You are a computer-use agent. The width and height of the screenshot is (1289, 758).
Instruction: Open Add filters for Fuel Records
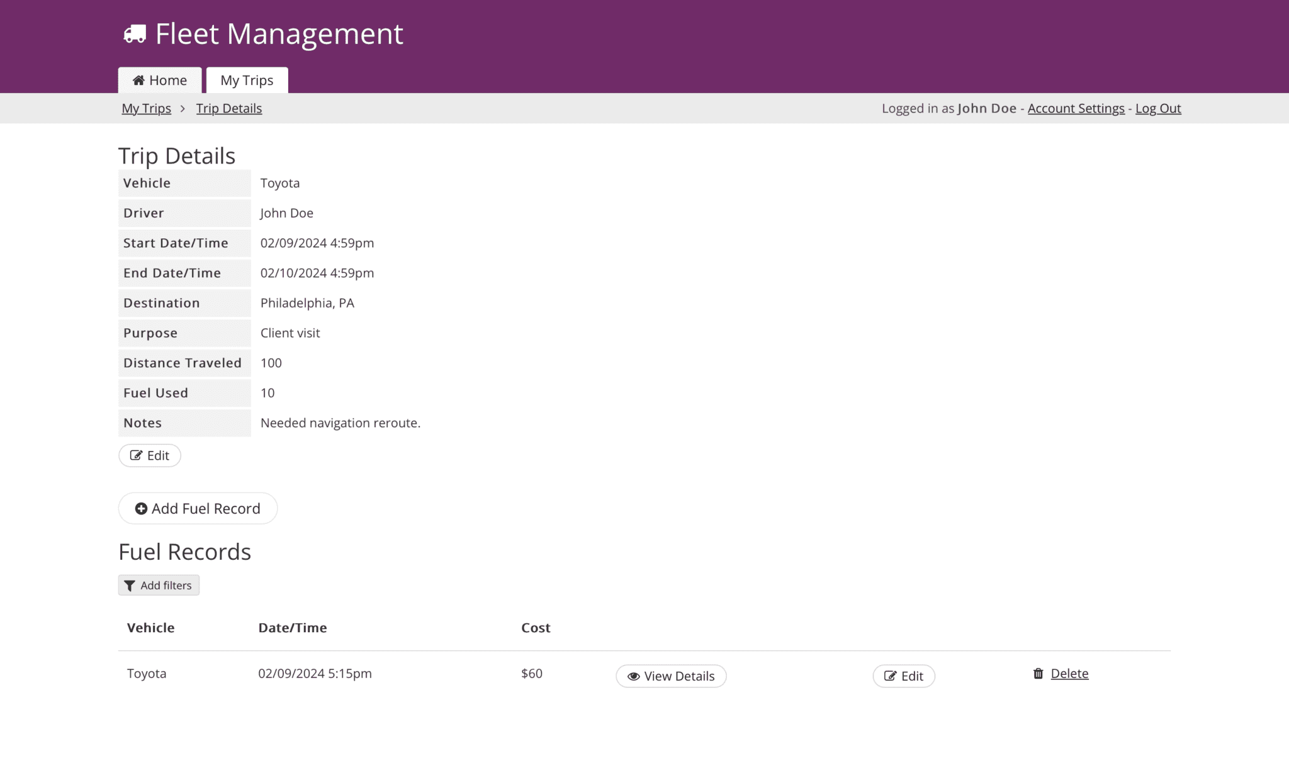(x=159, y=585)
